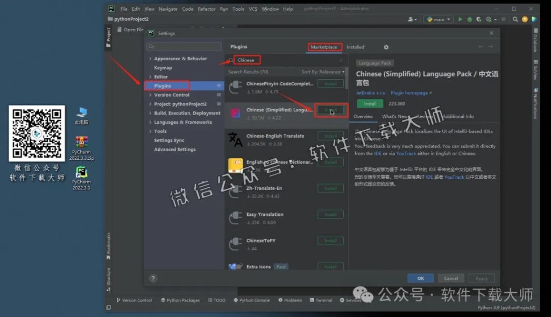Open the main git branch dropdown
Screen dimensions: 551x317
pyautogui.click(x=438, y=19)
